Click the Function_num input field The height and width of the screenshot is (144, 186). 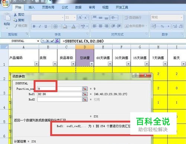pyautogui.click(x=60, y=89)
